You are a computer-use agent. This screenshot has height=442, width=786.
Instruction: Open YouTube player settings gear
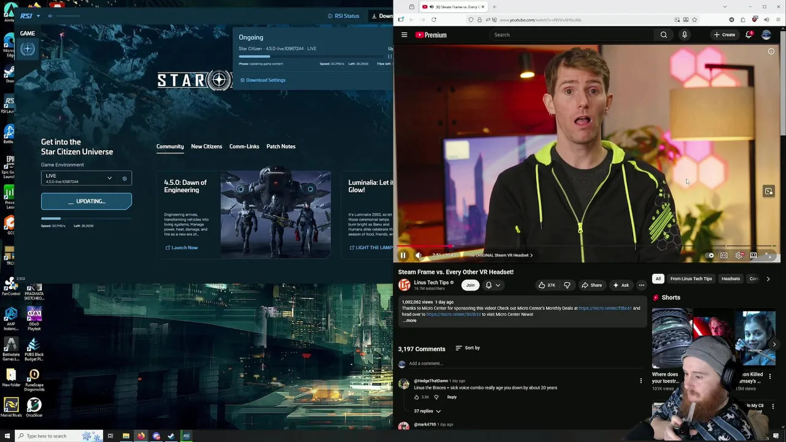pyautogui.click(x=739, y=255)
